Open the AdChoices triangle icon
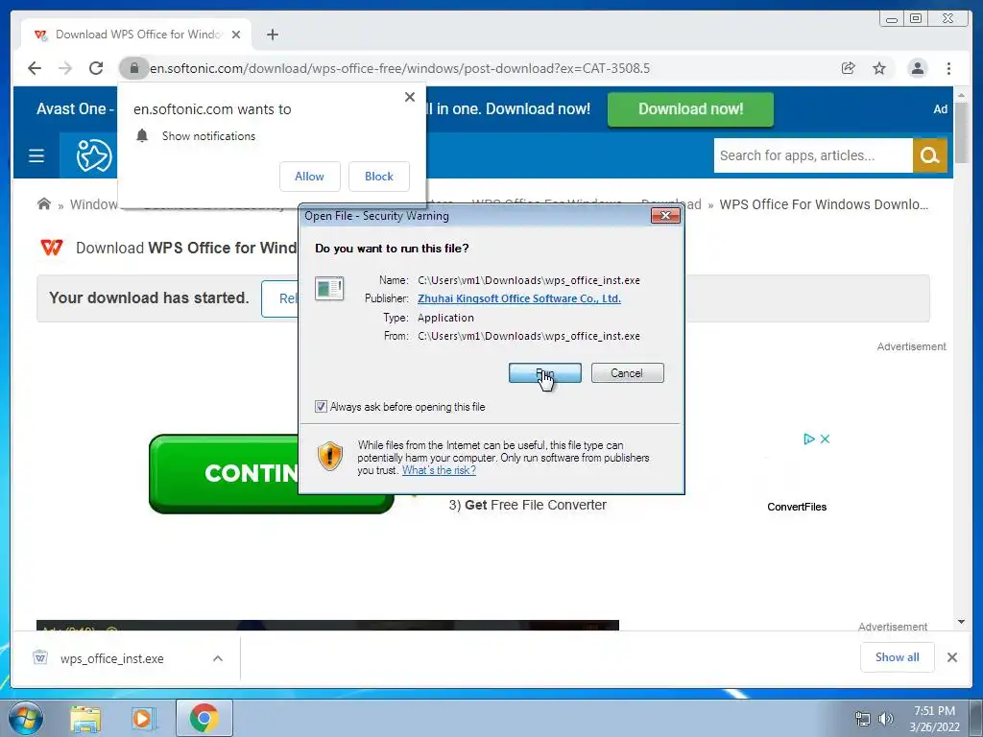This screenshot has height=737, width=983. 808,439
